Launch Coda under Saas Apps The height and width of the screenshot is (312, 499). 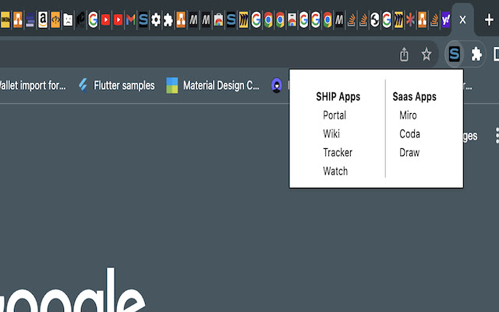click(409, 133)
